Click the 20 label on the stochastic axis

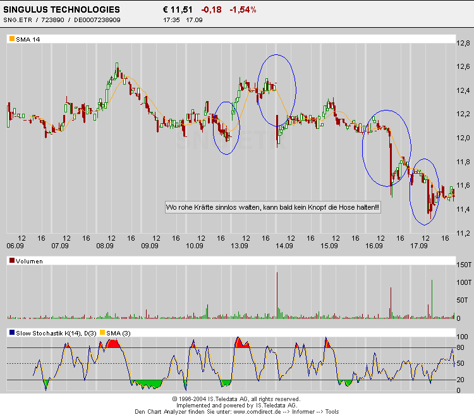click(460, 380)
